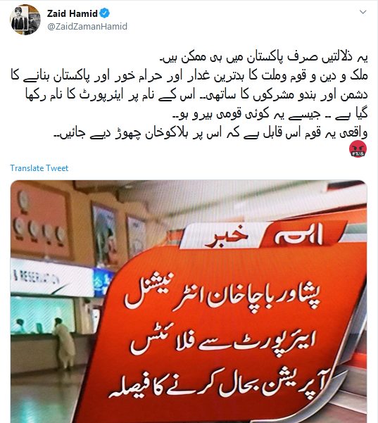This screenshot has width=378, height=423.
Task: Click the first line of Urdu tweet
Action: [264, 58]
